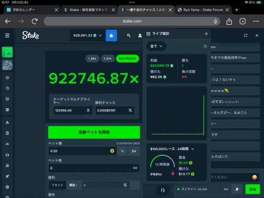Image resolution: width=264 pixels, height=198 pixels.
Task: Double the bet with the 2x button
Action: click(x=134, y=151)
